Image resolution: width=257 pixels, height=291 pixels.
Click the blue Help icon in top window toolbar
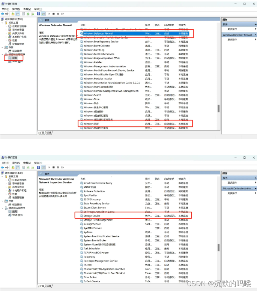(x=38, y=14)
